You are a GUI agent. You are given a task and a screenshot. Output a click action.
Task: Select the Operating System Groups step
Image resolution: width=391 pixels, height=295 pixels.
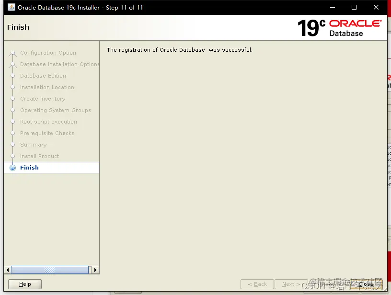(56, 110)
